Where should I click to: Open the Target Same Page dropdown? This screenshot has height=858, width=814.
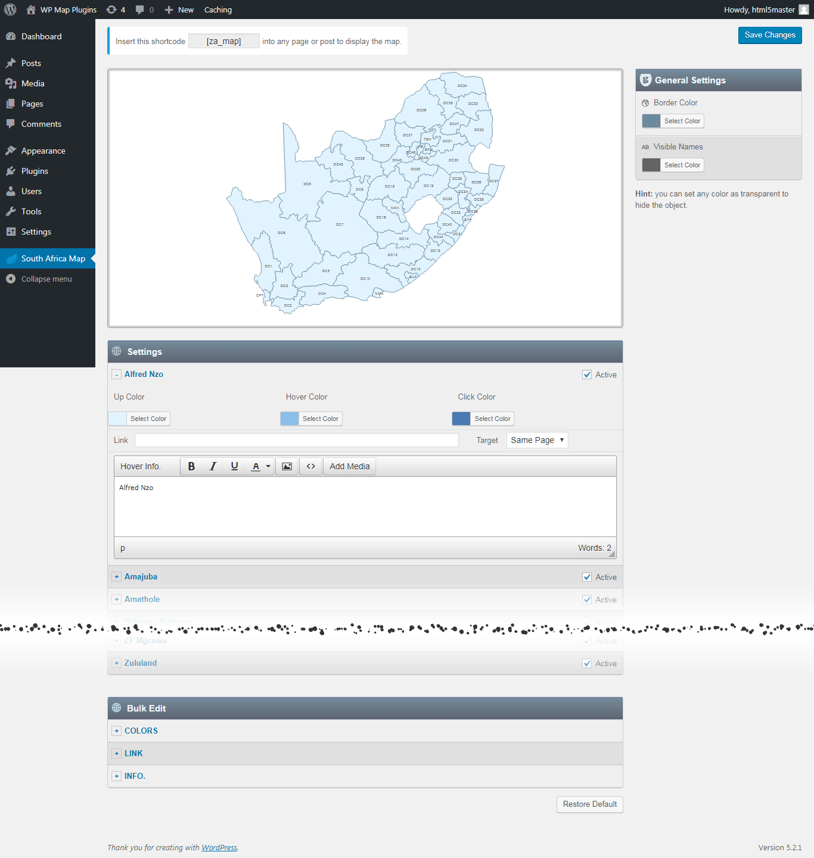coord(537,440)
